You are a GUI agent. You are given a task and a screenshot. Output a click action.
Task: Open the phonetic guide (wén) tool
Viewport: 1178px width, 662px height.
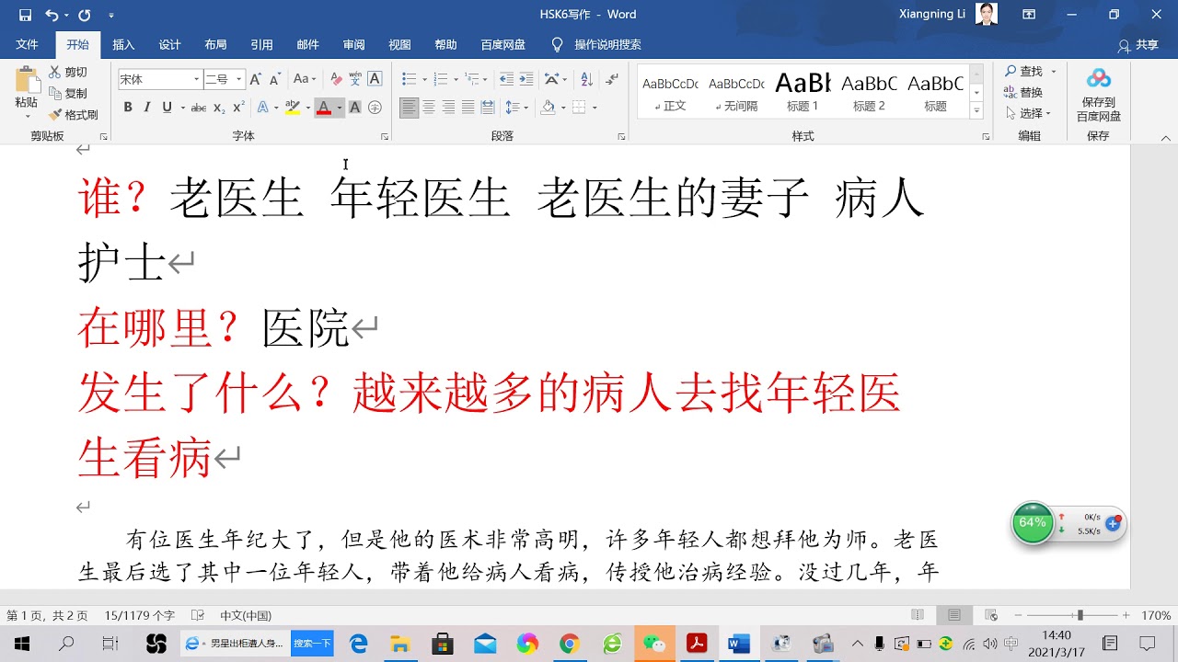pyautogui.click(x=355, y=80)
